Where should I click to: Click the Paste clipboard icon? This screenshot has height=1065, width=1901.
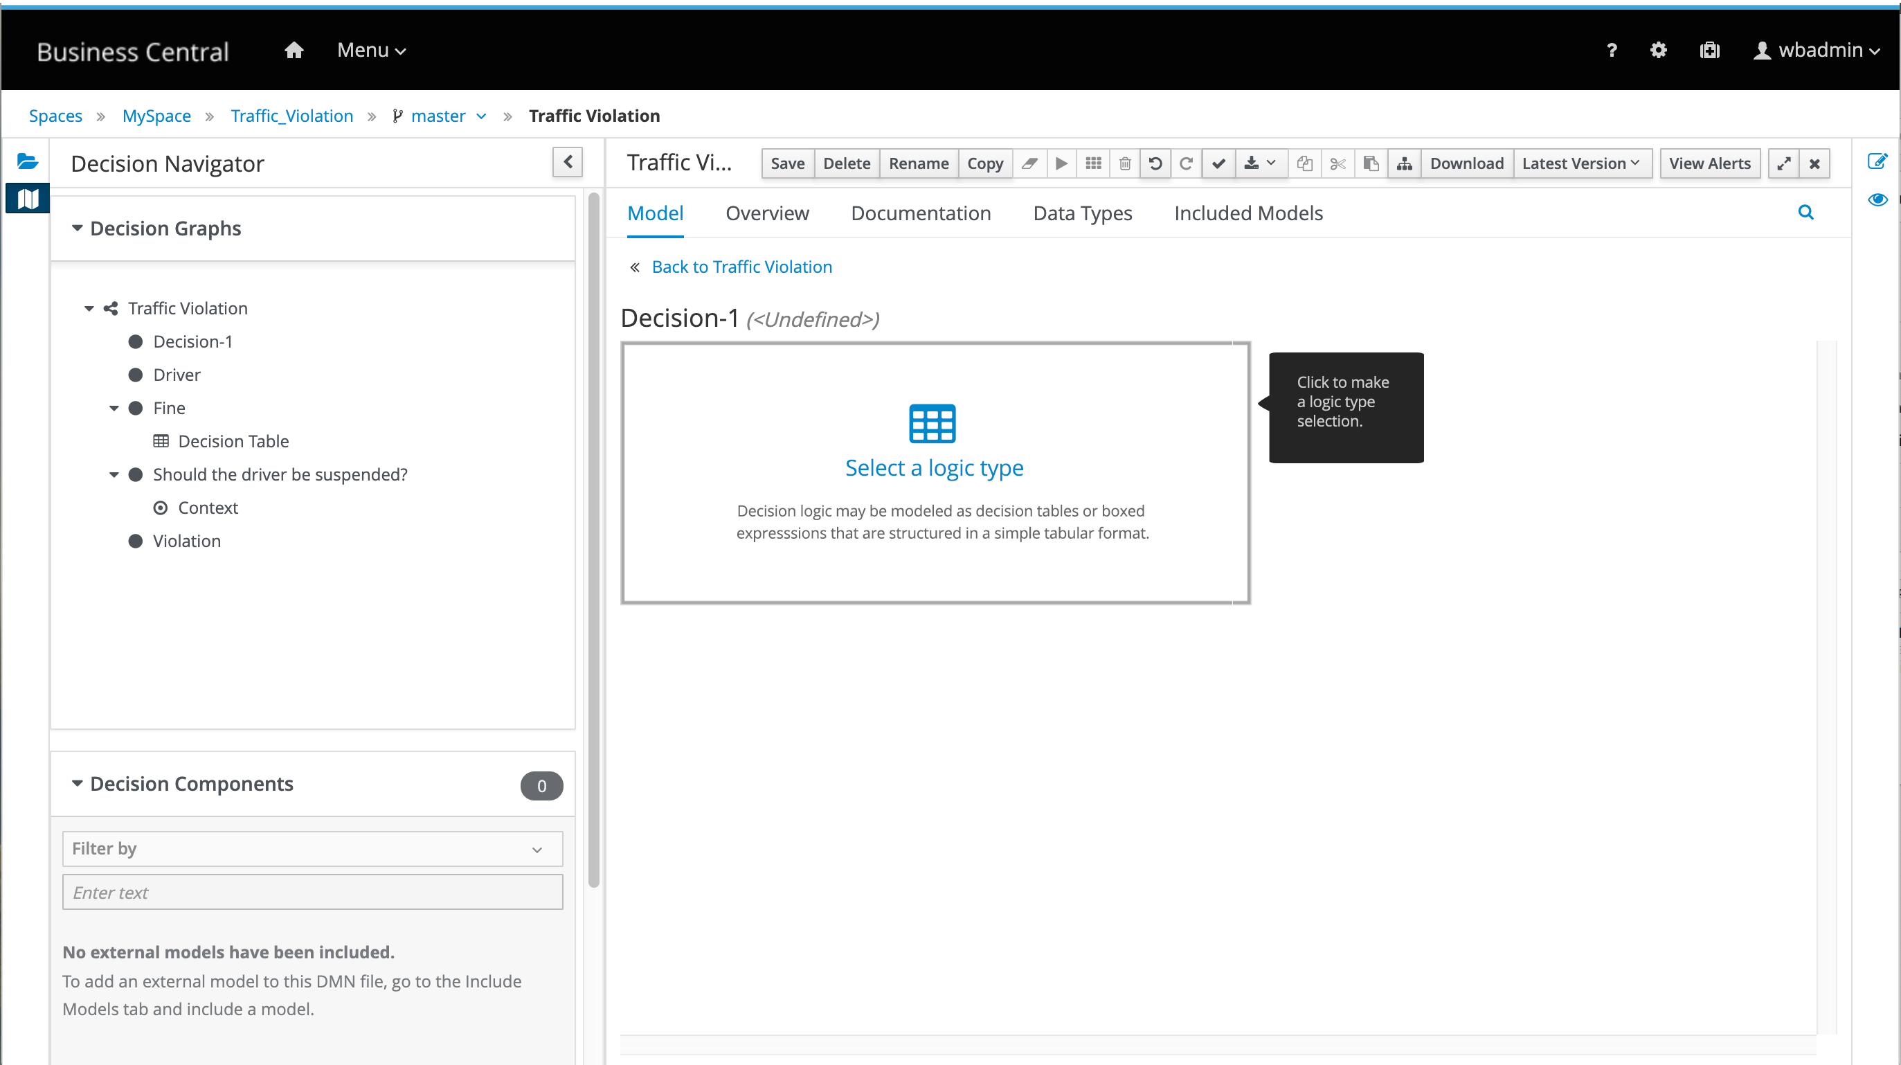(1371, 163)
